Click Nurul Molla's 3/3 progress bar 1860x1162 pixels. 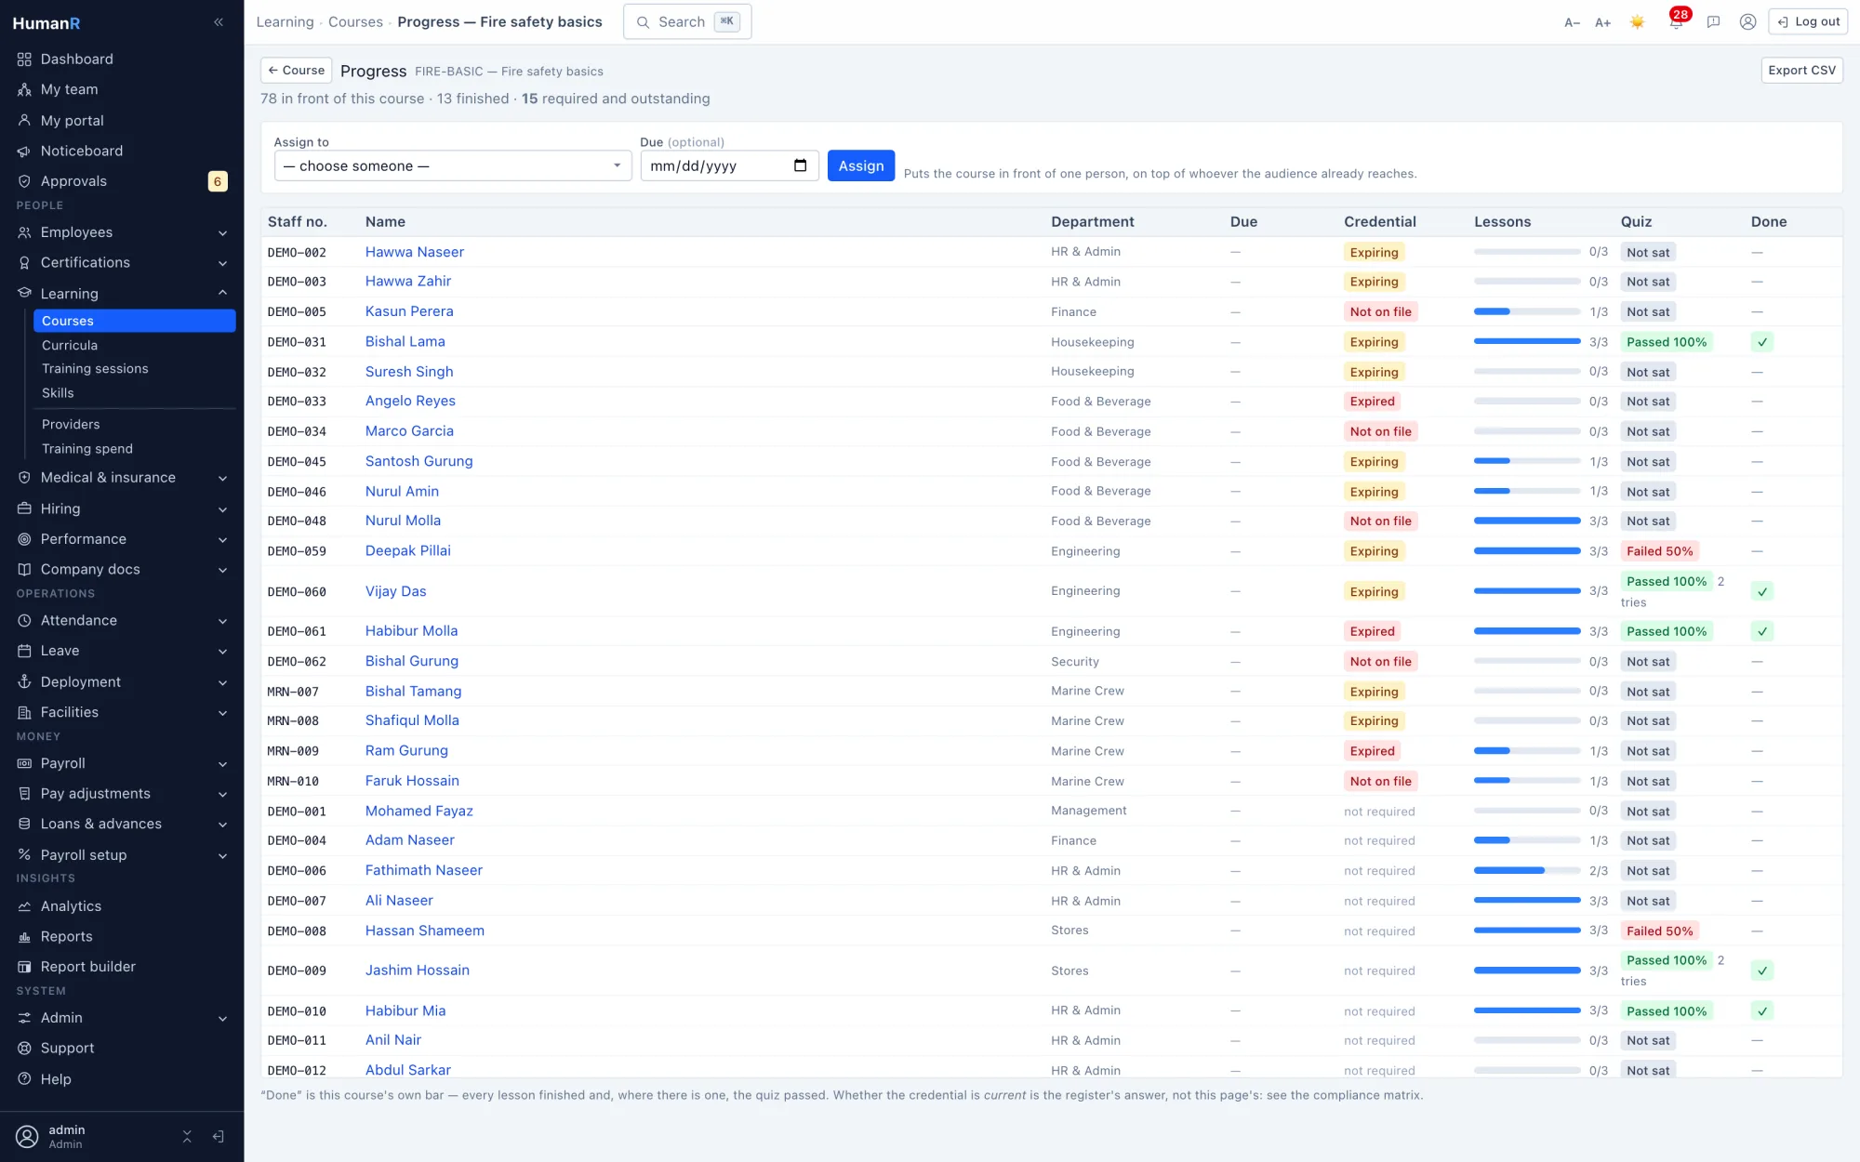click(1527, 522)
